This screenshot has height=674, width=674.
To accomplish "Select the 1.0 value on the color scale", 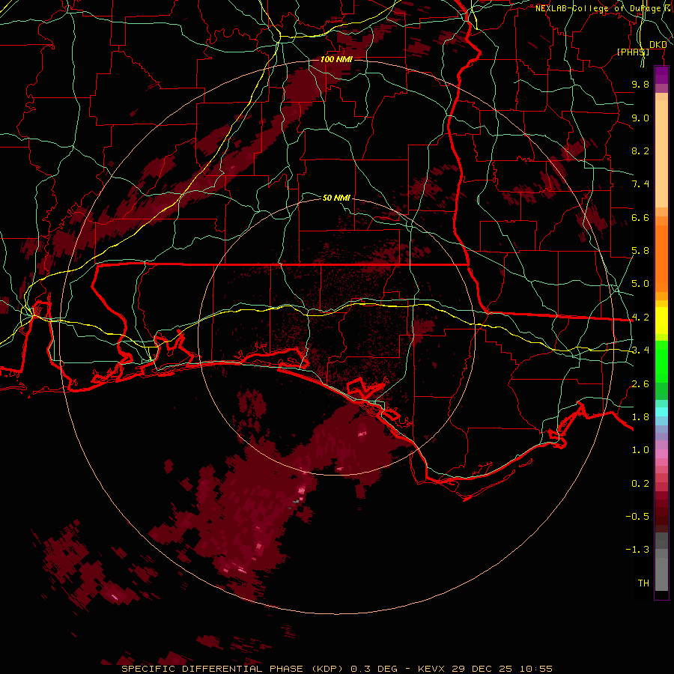I will point(640,450).
